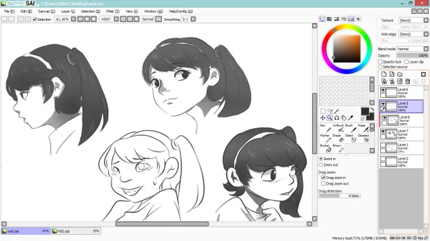Open the Blend mode dropdown

coord(426,49)
